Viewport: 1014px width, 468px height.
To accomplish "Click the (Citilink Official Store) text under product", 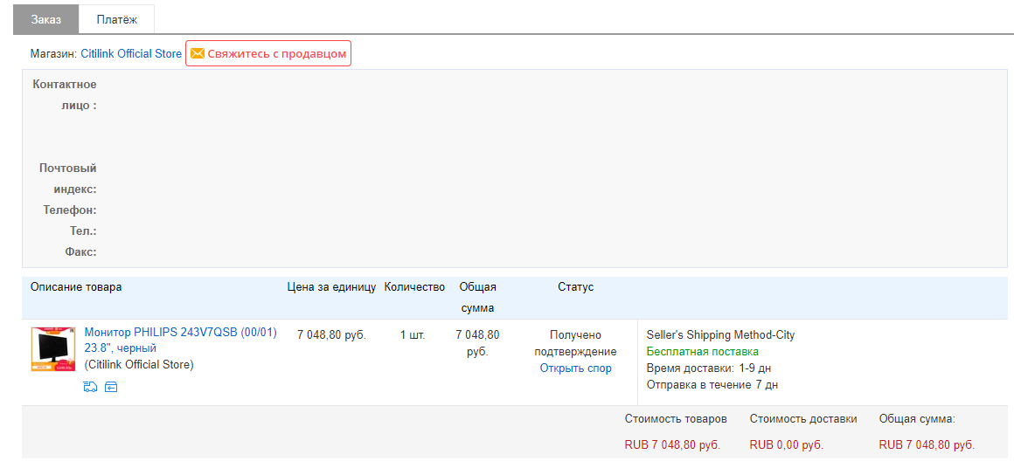I will [139, 365].
